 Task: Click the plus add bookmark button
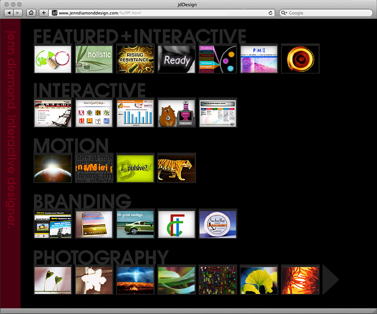(x=43, y=13)
